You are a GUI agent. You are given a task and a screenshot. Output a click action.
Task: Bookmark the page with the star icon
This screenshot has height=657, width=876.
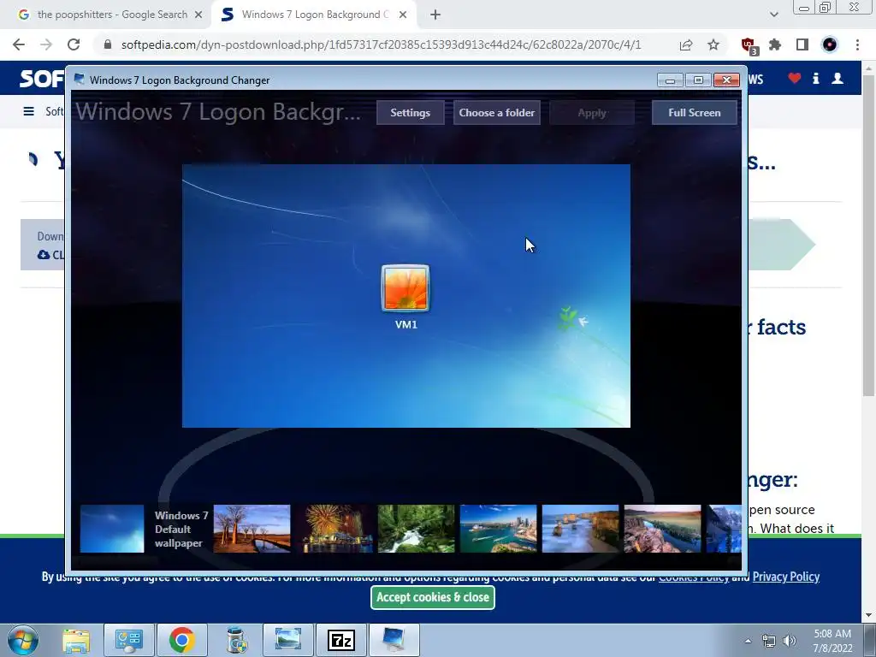coord(713,44)
